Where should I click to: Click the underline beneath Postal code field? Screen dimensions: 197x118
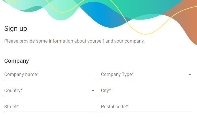coord(147,111)
